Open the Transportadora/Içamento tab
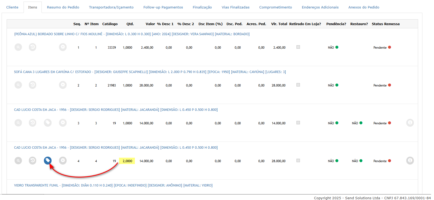This screenshot has height=200, width=434. 111,7
